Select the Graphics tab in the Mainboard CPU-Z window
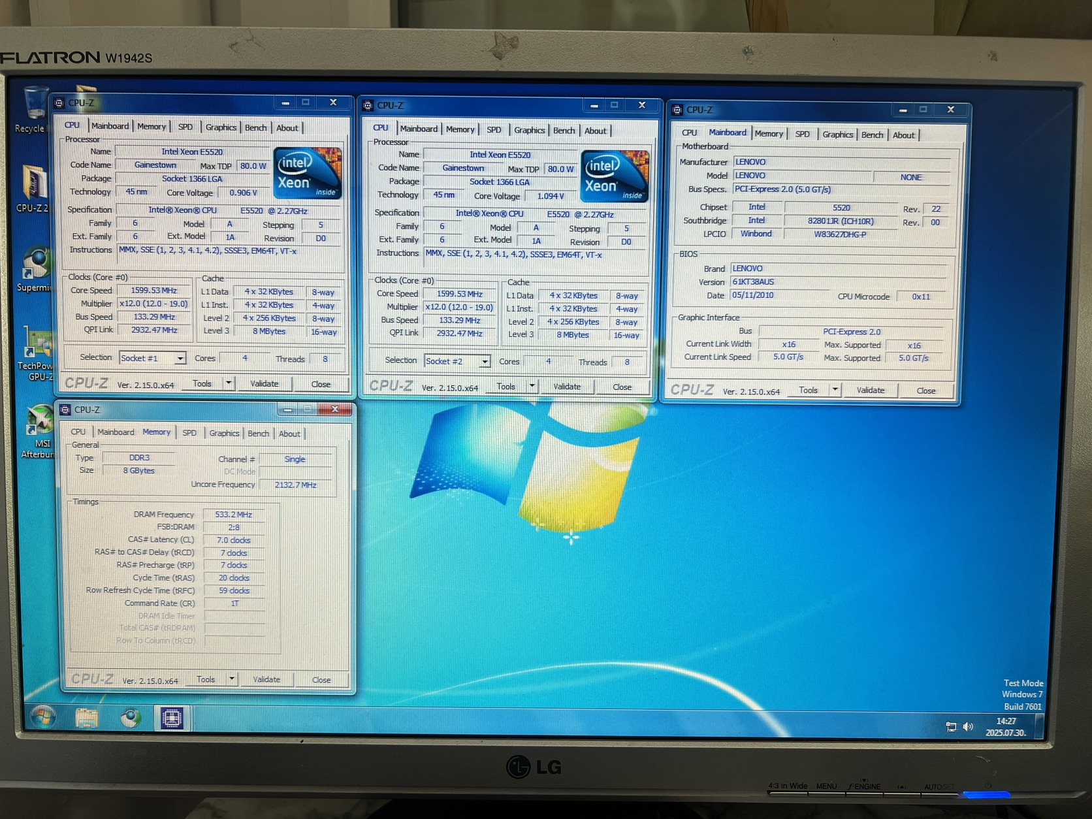This screenshot has height=819, width=1092. point(838,135)
